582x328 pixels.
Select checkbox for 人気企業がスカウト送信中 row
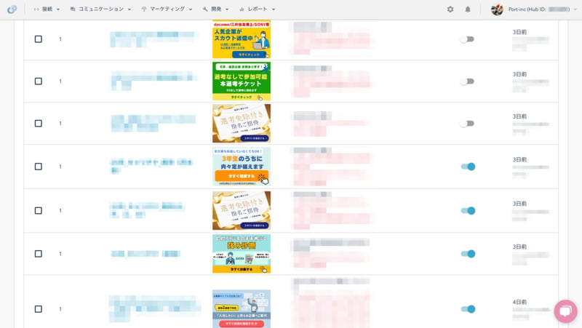39,39
